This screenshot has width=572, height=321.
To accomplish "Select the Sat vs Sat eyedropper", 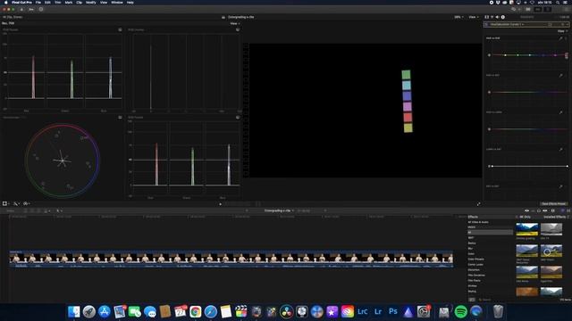I will [x=560, y=186].
